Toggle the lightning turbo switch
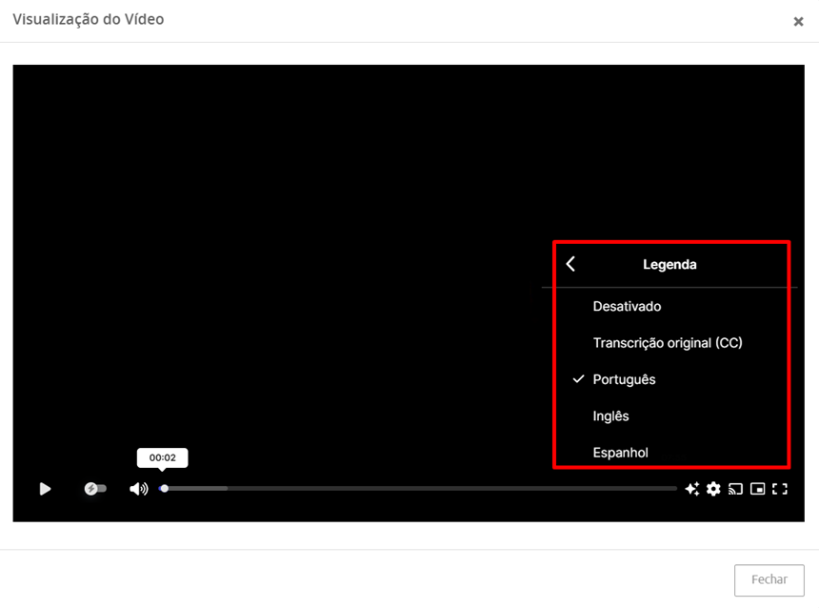The height and width of the screenshot is (608, 819). 95,489
